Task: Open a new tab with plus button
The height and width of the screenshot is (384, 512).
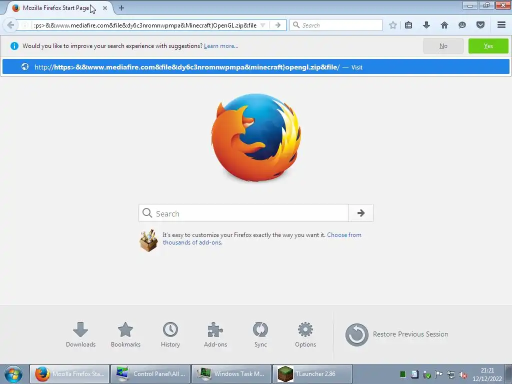Action: 121,8
